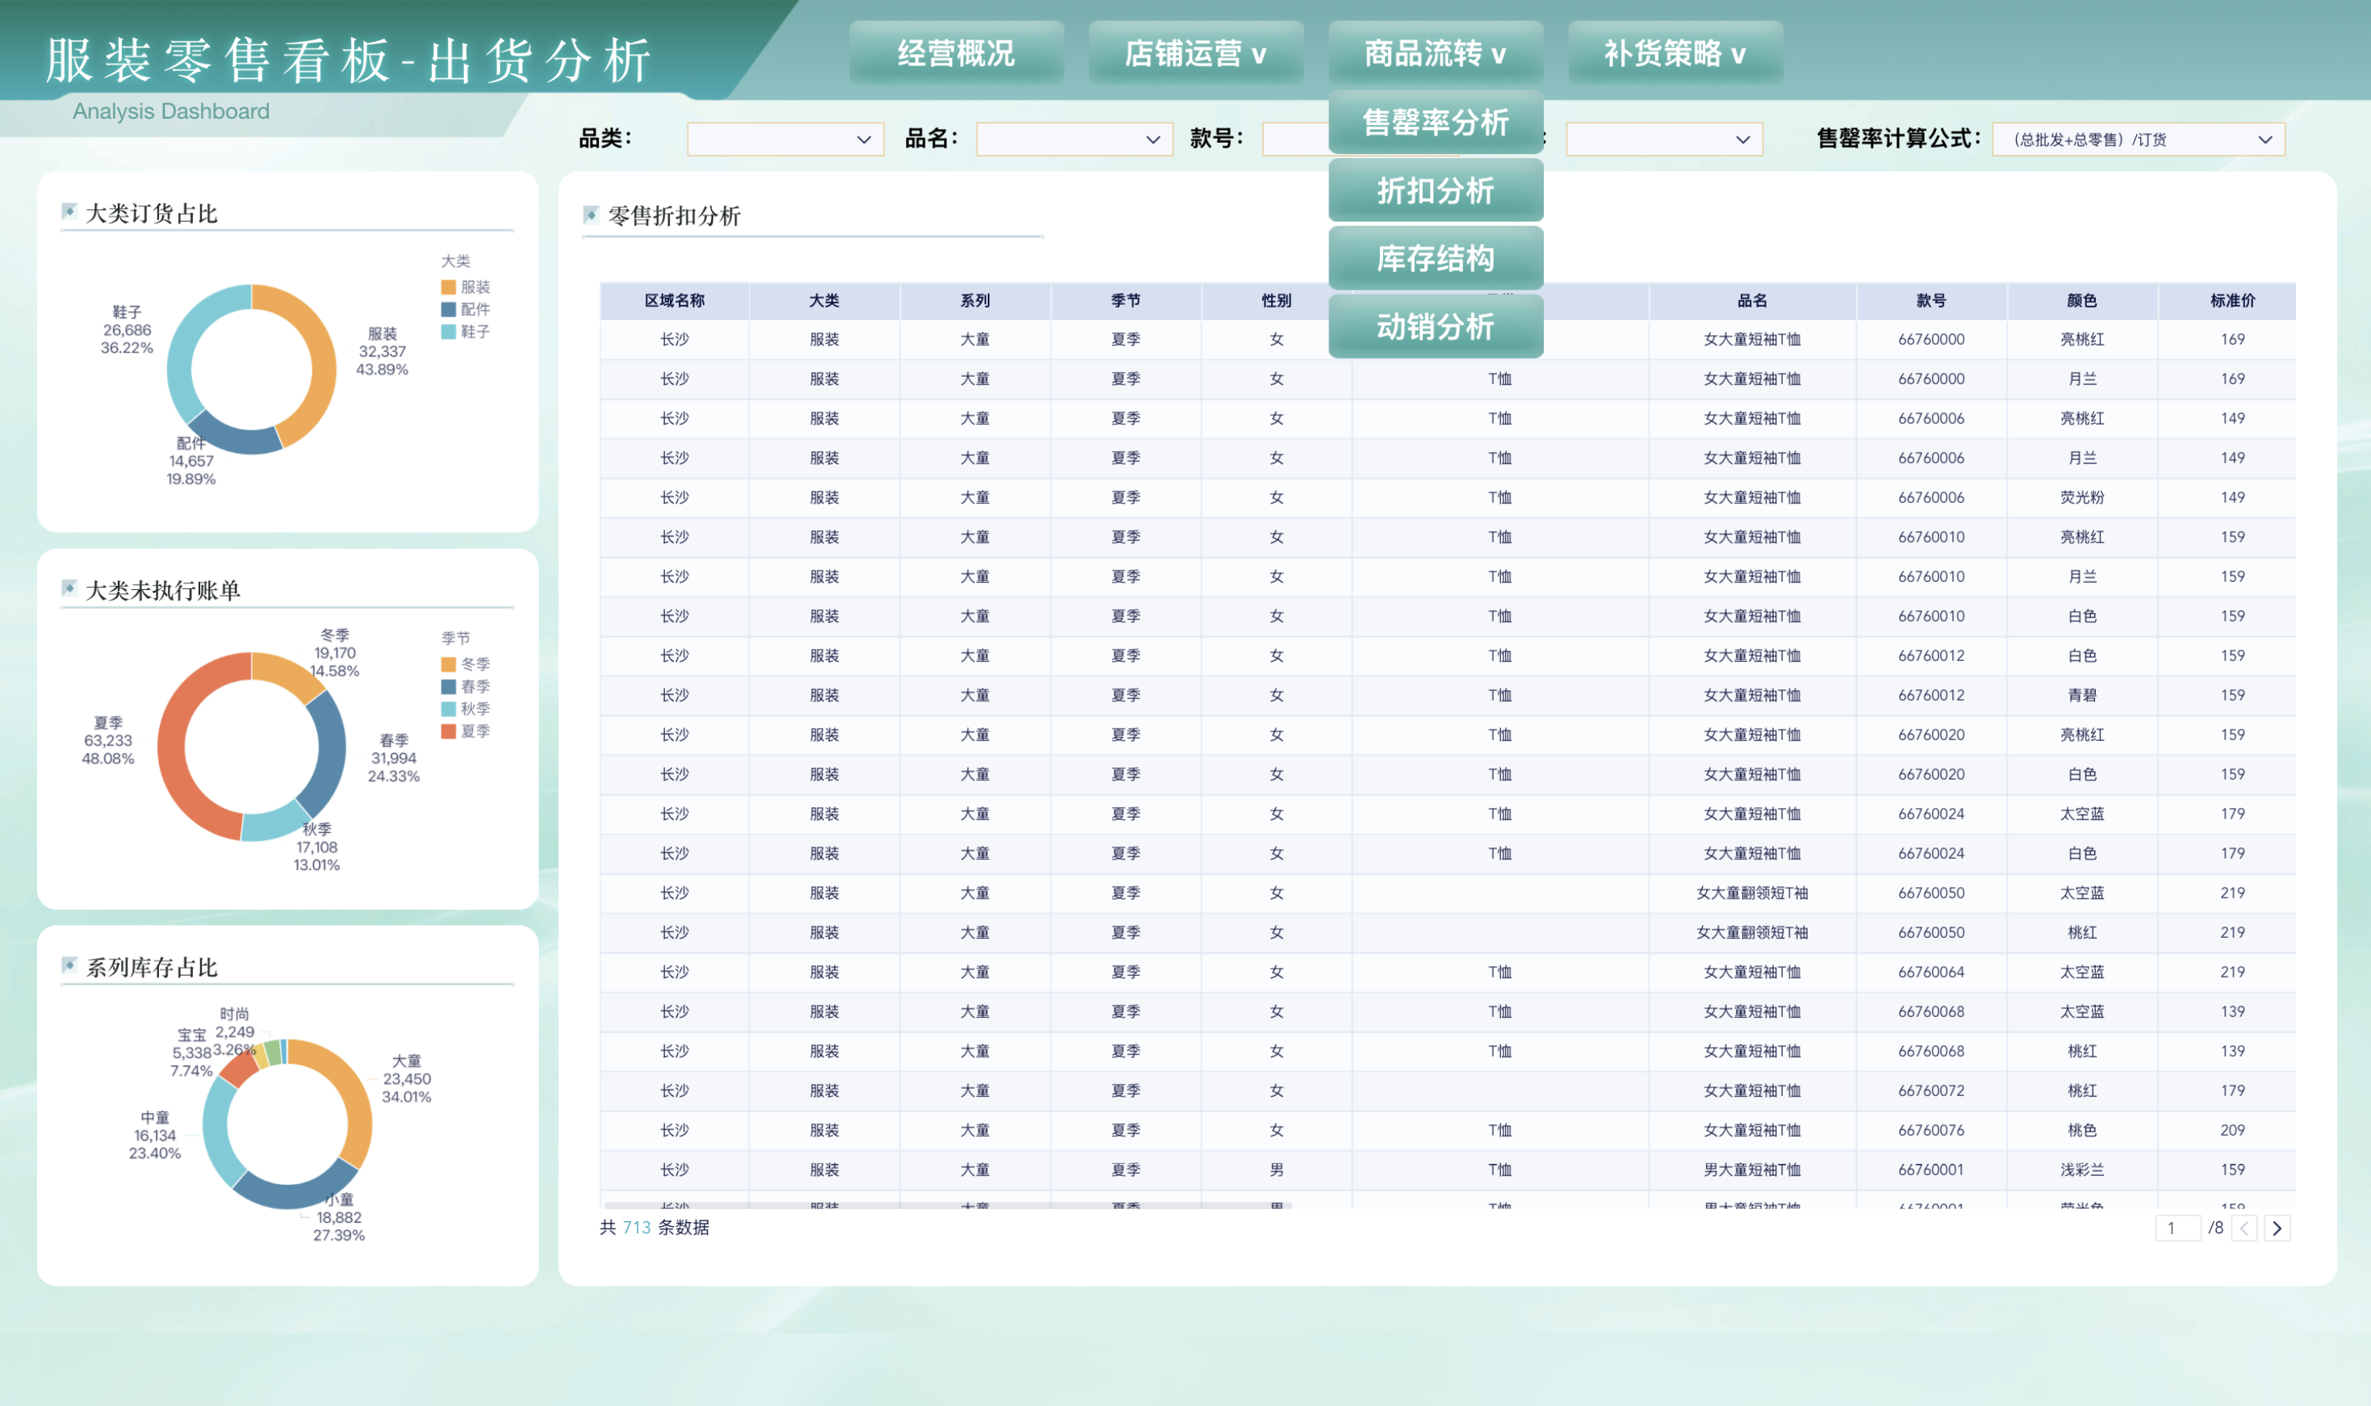Screen dimensions: 2371x1406
Task: Click the 经营概况 navigation button
Action: [957, 53]
